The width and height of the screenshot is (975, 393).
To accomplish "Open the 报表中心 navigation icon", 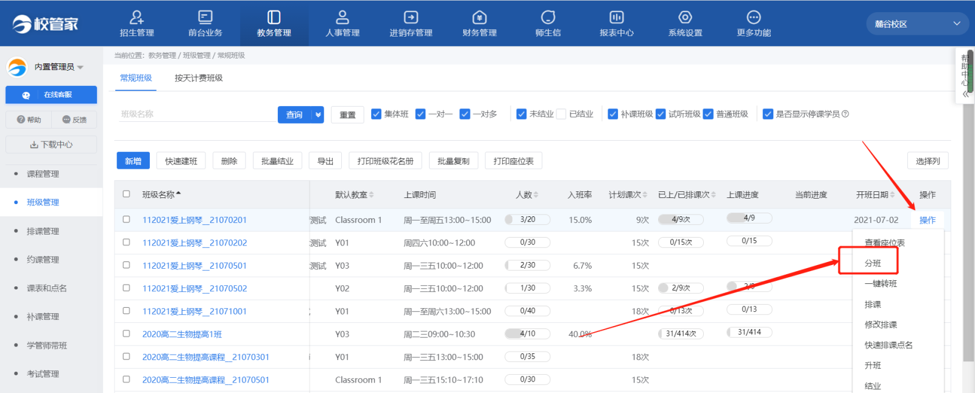I will click(x=617, y=17).
